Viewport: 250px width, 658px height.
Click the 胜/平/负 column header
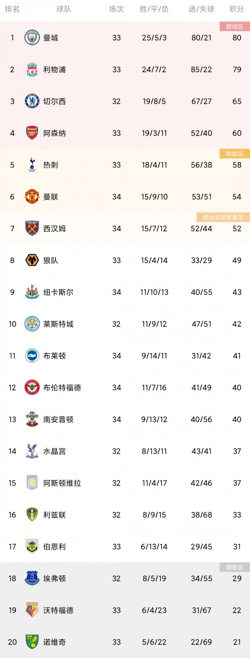pos(154,9)
